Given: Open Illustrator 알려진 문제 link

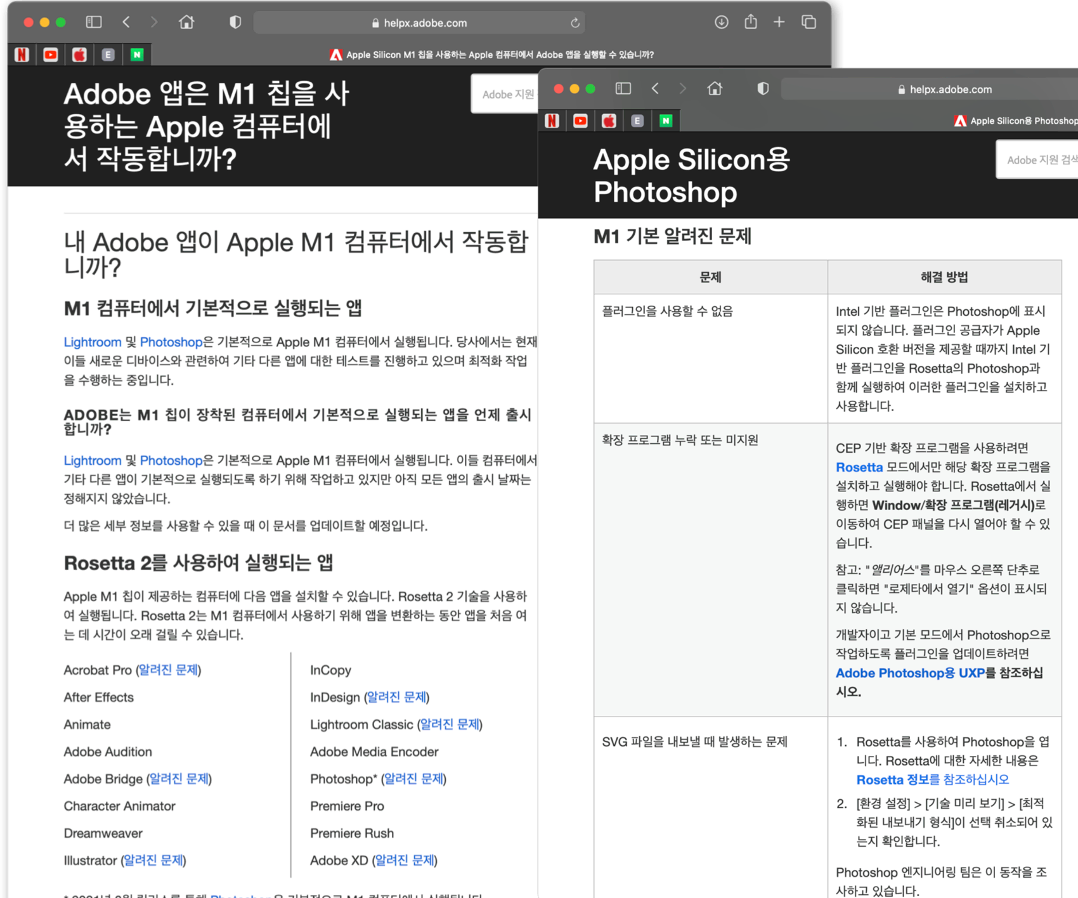Looking at the screenshot, I should point(153,861).
